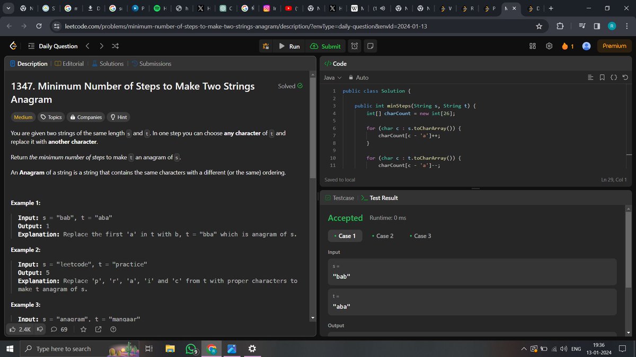Open browser extensions puzzle icon

pos(560,26)
